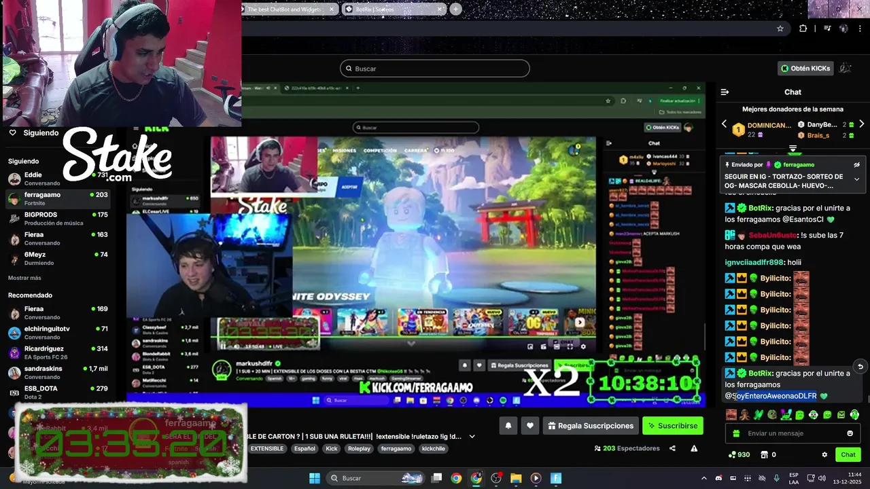
Task: Click the DanyBe donor name
Action: [822, 125]
